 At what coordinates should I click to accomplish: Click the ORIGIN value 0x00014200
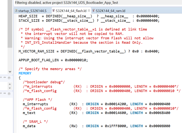tap(115, 104)
